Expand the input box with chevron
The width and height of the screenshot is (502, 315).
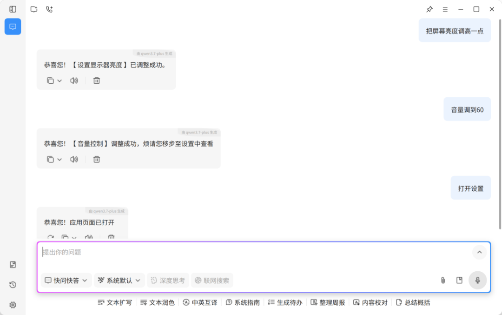click(479, 253)
